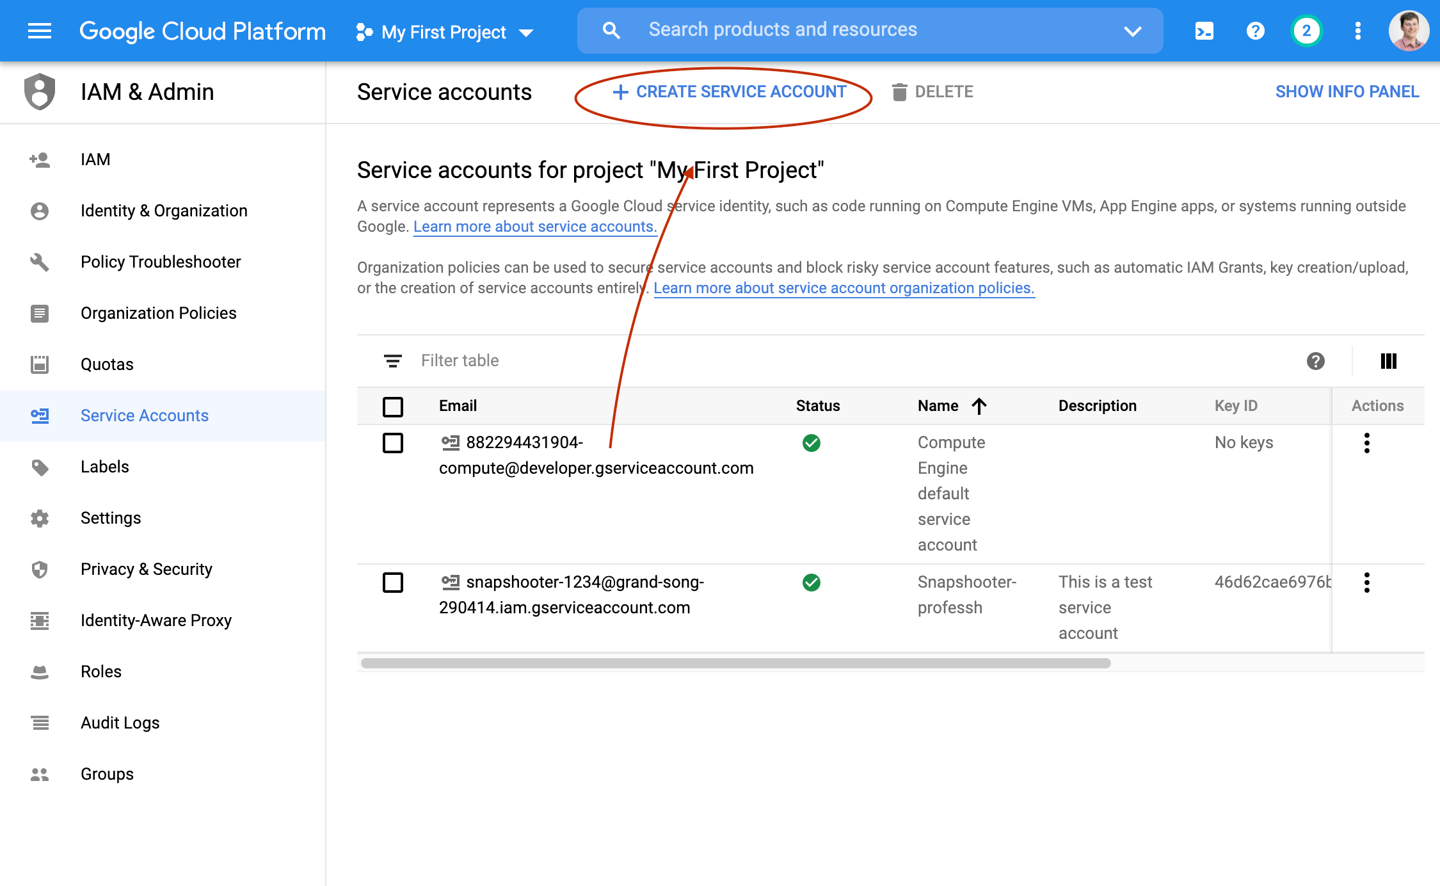The height and width of the screenshot is (886, 1440).
Task: Click the filter table help icon
Action: tap(1315, 361)
